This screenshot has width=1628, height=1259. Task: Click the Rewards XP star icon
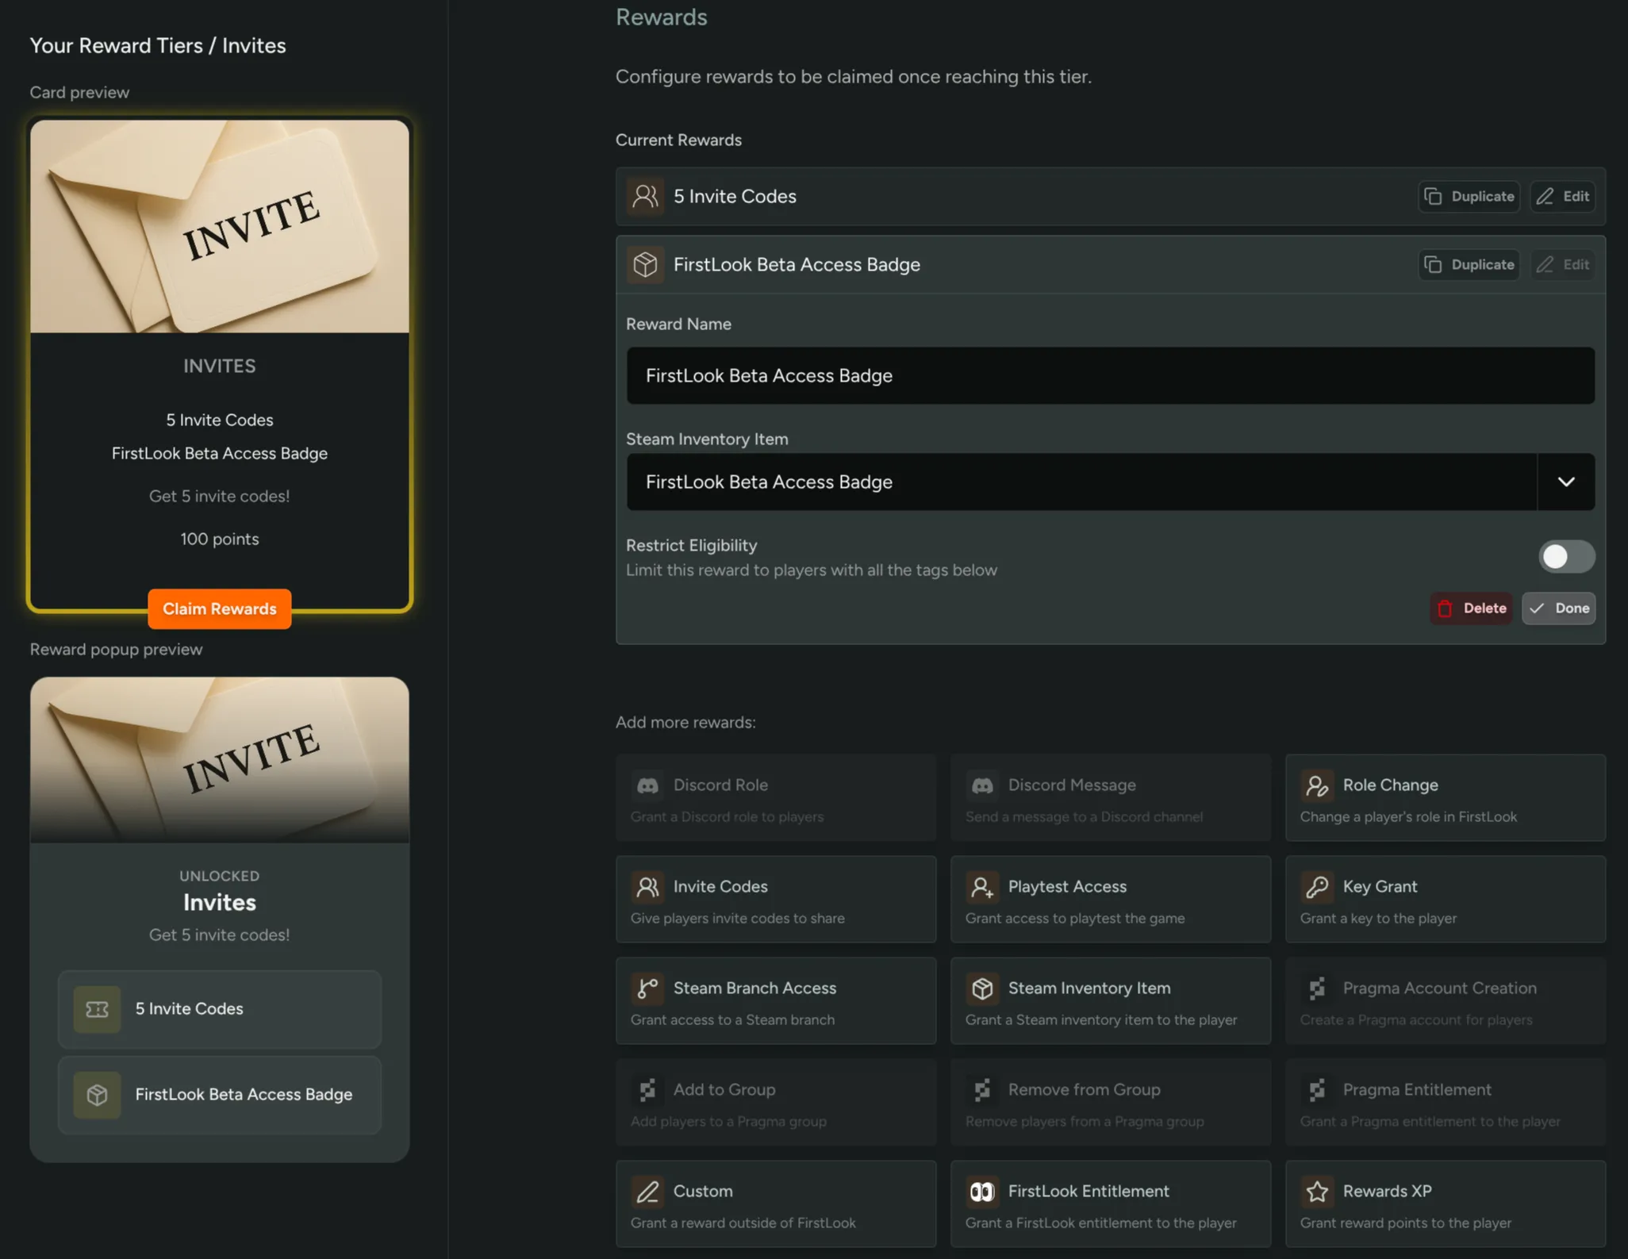tap(1317, 1192)
